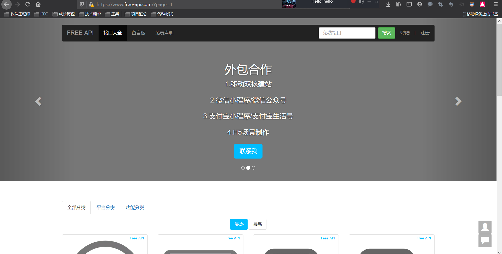Click the lock warning icon in the address bar
The image size is (502, 254).
91,4
